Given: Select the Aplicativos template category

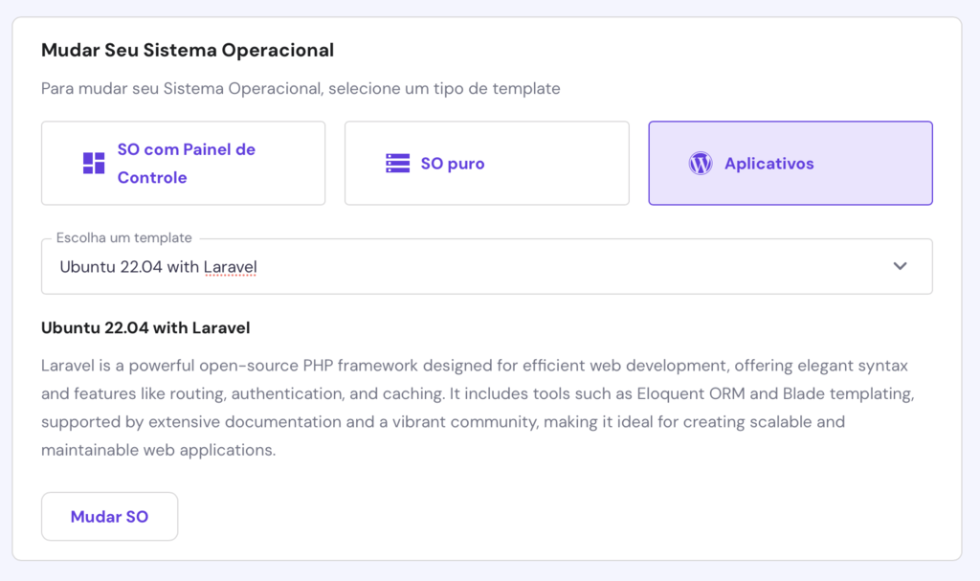Looking at the screenshot, I should pyautogui.click(x=790, y=163).
